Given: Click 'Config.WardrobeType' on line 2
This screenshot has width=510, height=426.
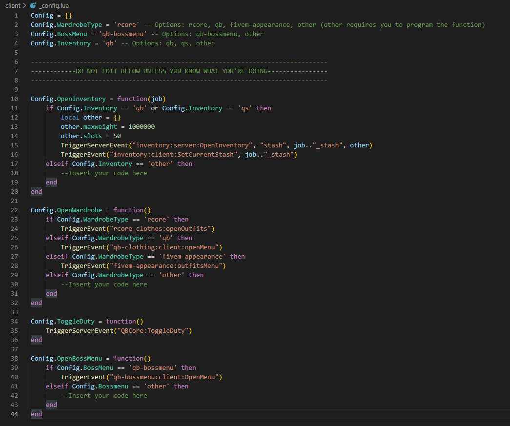Looking at the screenshot, I should (66, 25).
